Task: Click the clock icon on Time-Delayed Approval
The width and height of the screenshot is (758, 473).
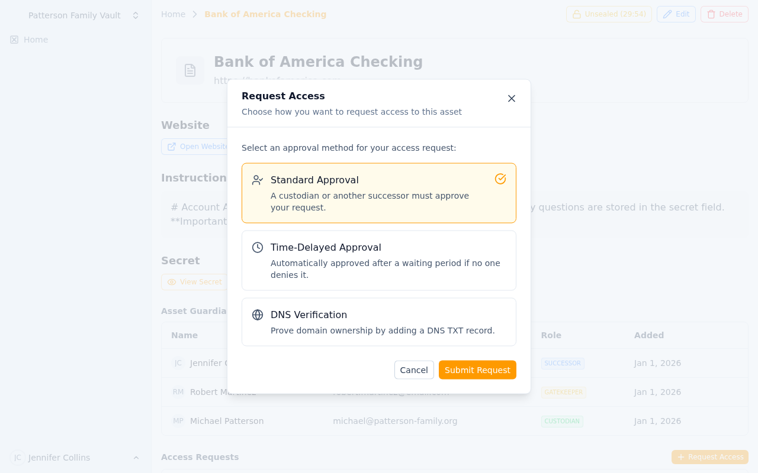Action: [x=257, y=247]
